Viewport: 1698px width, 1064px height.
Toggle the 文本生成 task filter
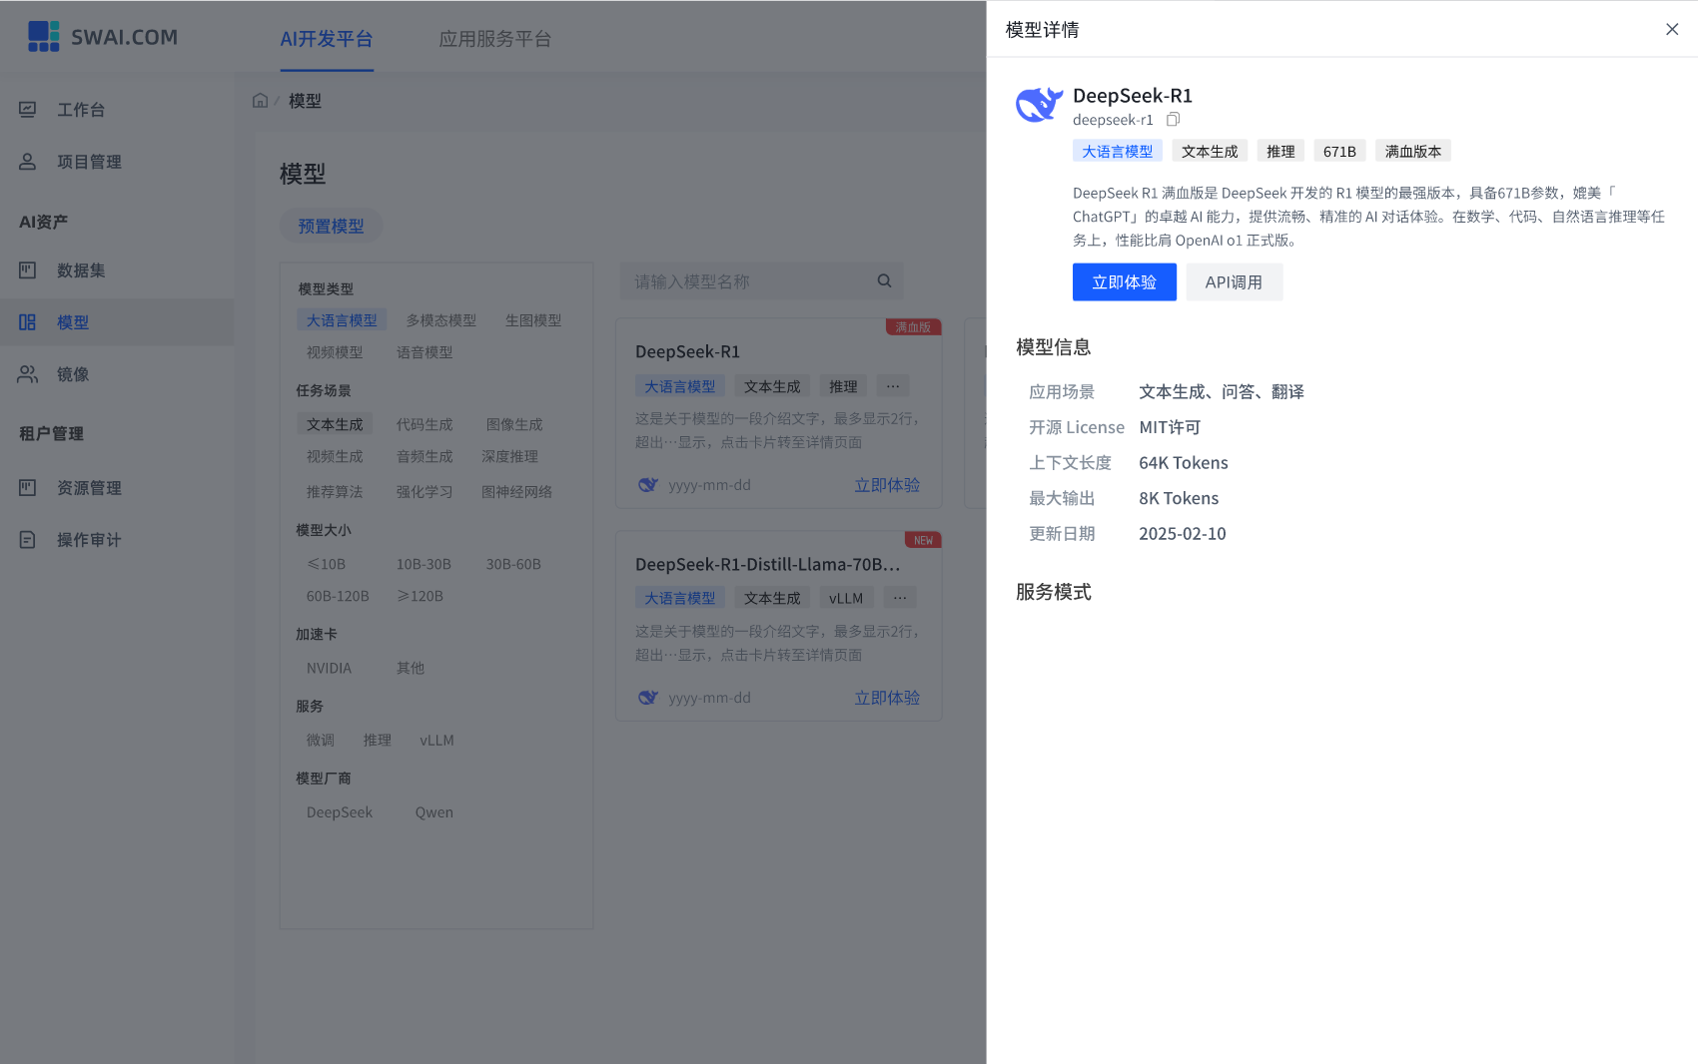click(335, 424)
